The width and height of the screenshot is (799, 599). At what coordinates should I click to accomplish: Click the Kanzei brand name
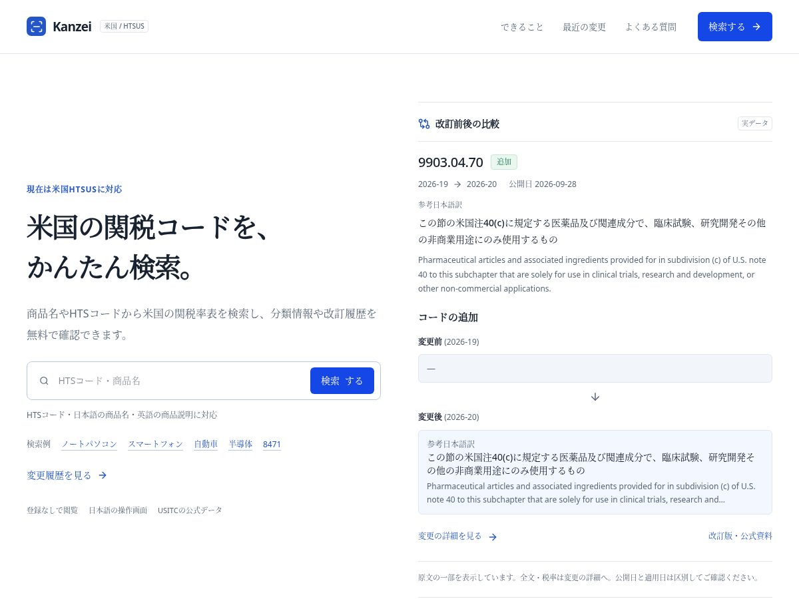[x=72, y=27]
